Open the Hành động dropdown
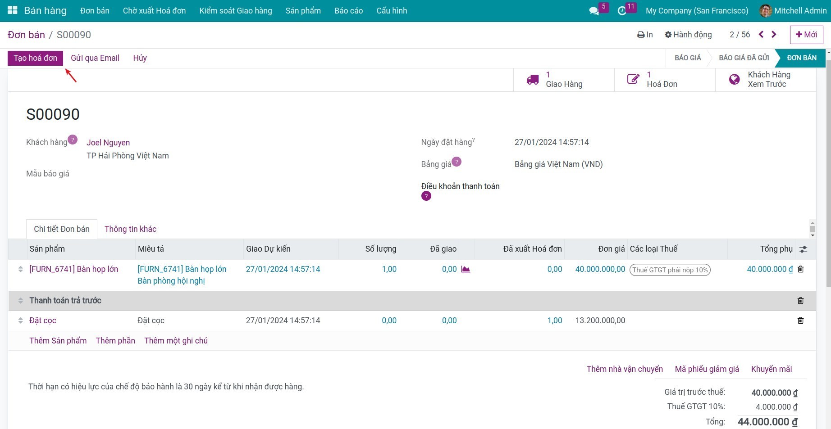The image size is (831, 429). click(x=688, y=35)
